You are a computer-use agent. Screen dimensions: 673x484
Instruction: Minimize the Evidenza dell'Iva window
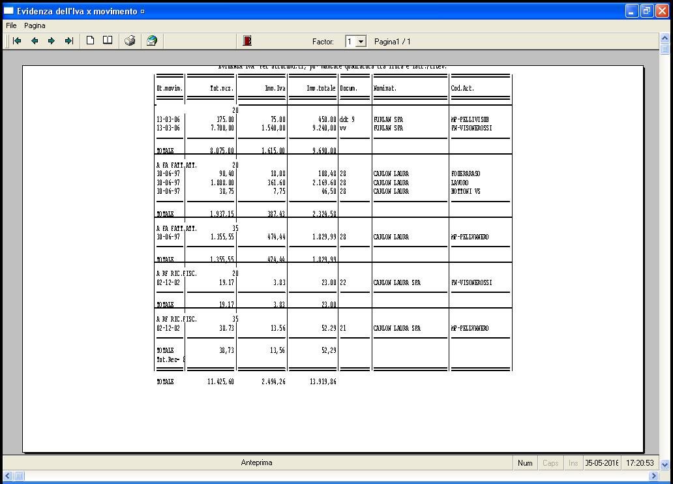click(x=632, y=11)
